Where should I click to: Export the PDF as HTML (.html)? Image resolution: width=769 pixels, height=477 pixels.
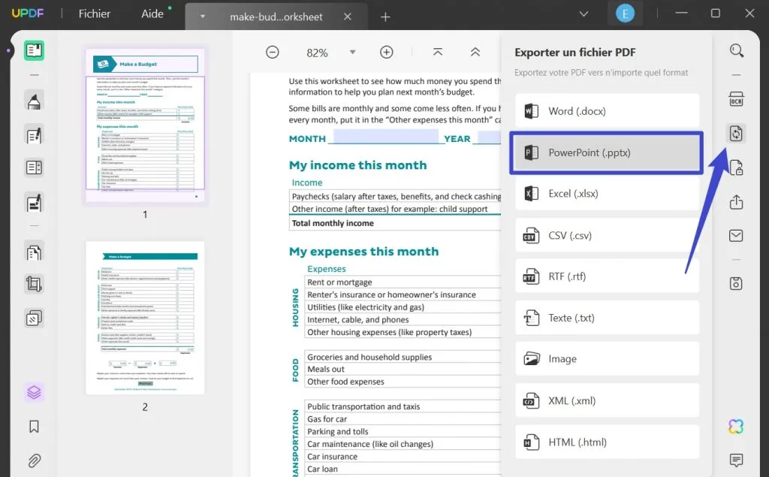(x=606, y=442)
